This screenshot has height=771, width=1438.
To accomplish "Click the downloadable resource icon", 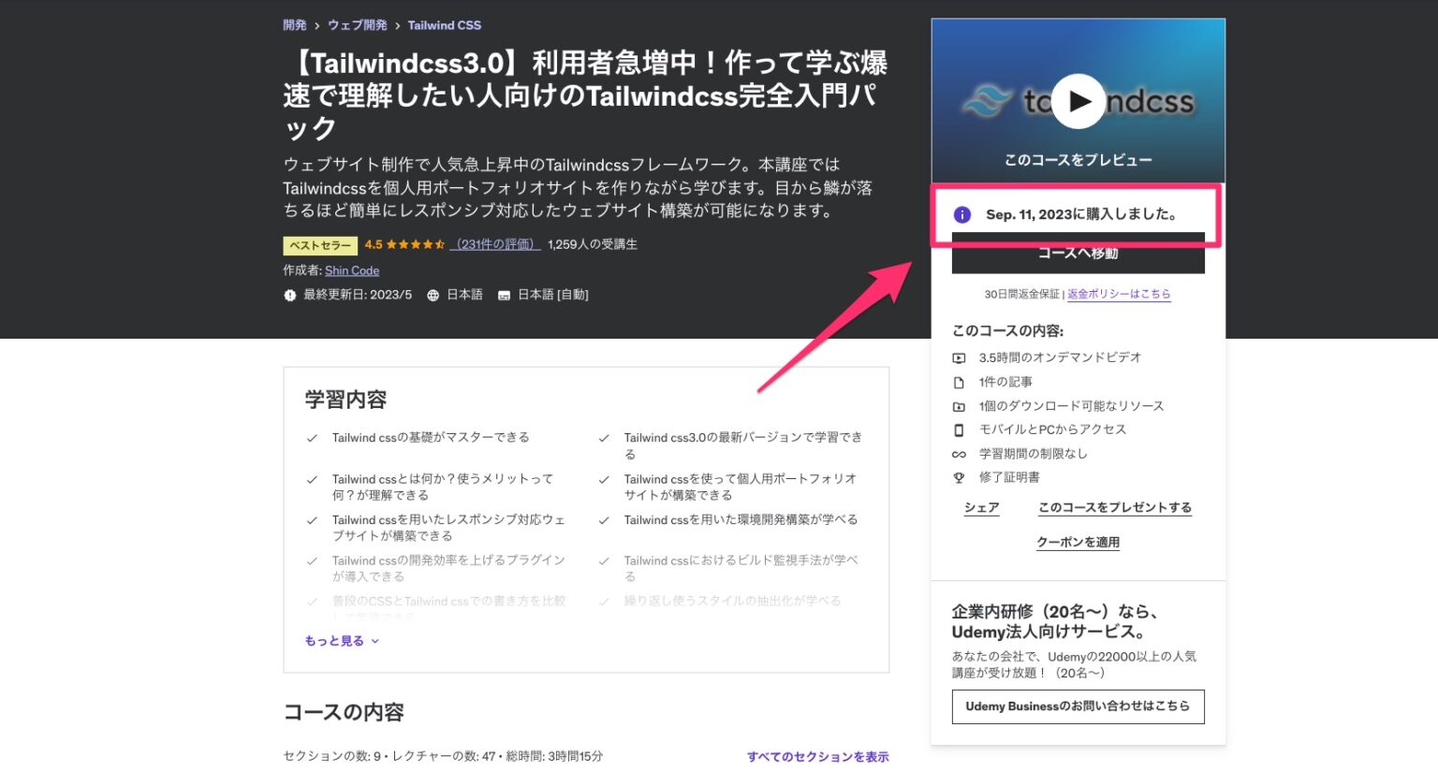I will tap(959, 406).
